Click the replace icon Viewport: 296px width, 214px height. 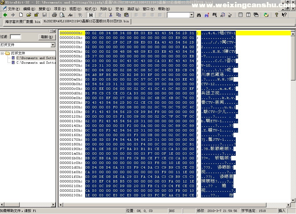click(x=222, y=15)
